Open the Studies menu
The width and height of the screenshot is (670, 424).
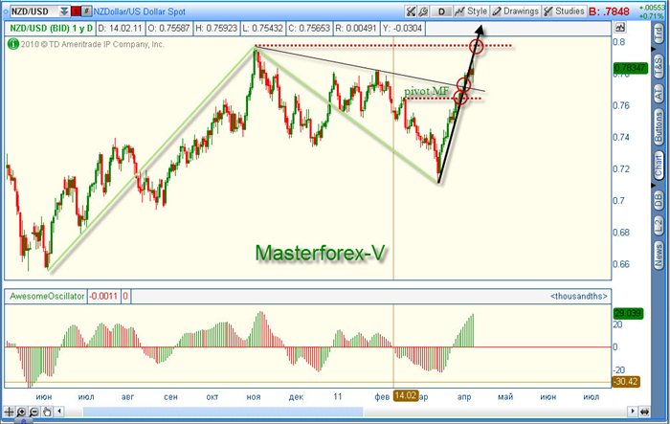click(564, 11)
